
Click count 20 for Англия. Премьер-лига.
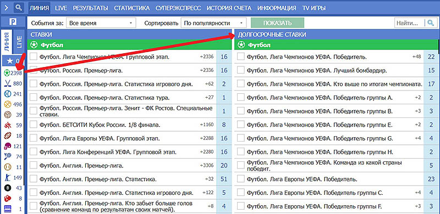pos(224,165)
